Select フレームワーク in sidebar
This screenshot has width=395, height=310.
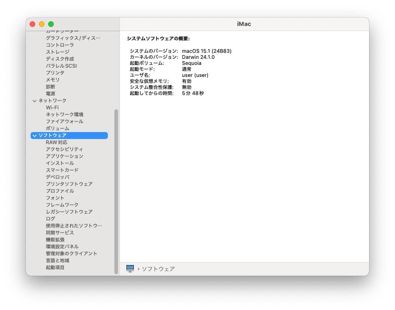(62, 205)
